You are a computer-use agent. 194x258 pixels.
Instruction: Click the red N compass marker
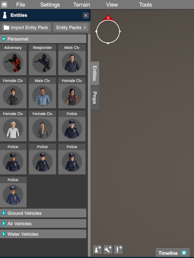pyautogui.click(x=108, y=18)
